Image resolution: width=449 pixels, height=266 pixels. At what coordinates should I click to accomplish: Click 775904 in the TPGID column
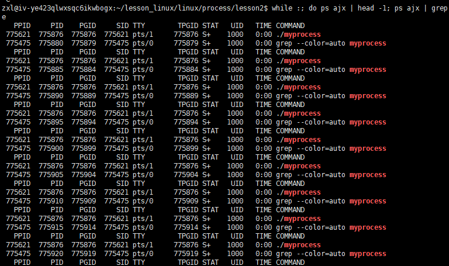pos(186,175)
